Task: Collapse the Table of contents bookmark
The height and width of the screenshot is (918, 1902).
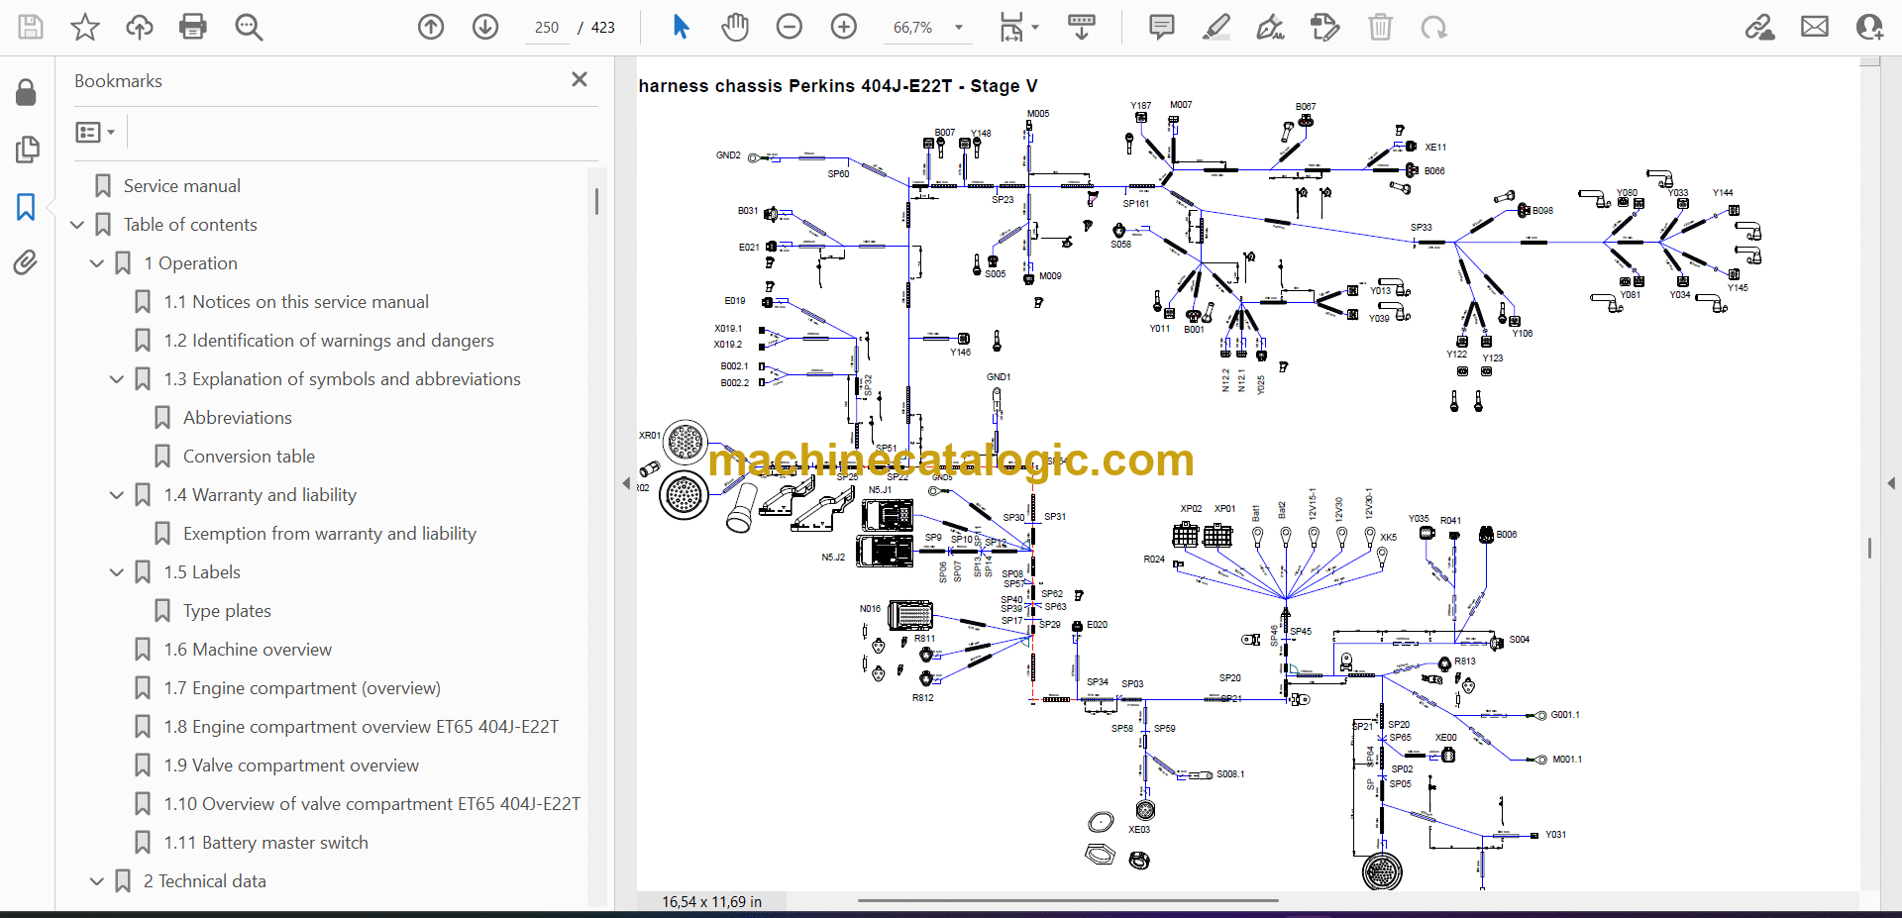Action: point(77,225)
